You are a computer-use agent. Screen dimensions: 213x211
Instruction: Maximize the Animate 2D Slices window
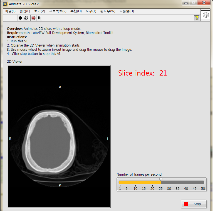[194, 3]
